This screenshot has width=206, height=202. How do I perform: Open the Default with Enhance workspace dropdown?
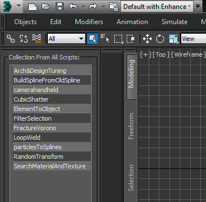[157, 7]
